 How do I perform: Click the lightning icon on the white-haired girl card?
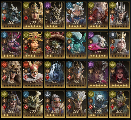click(69, 12)
